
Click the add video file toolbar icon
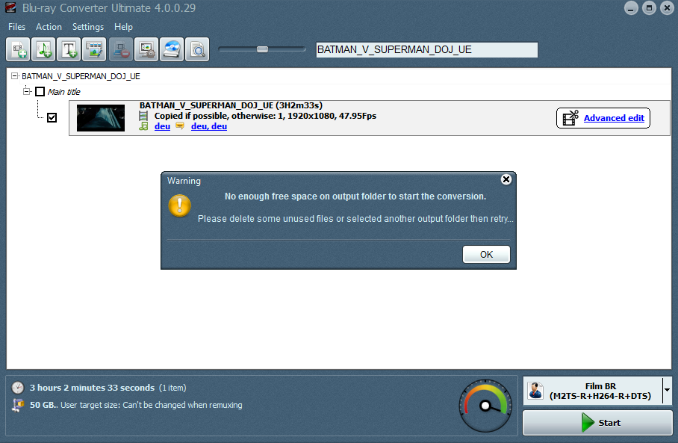tap(18, 50)
